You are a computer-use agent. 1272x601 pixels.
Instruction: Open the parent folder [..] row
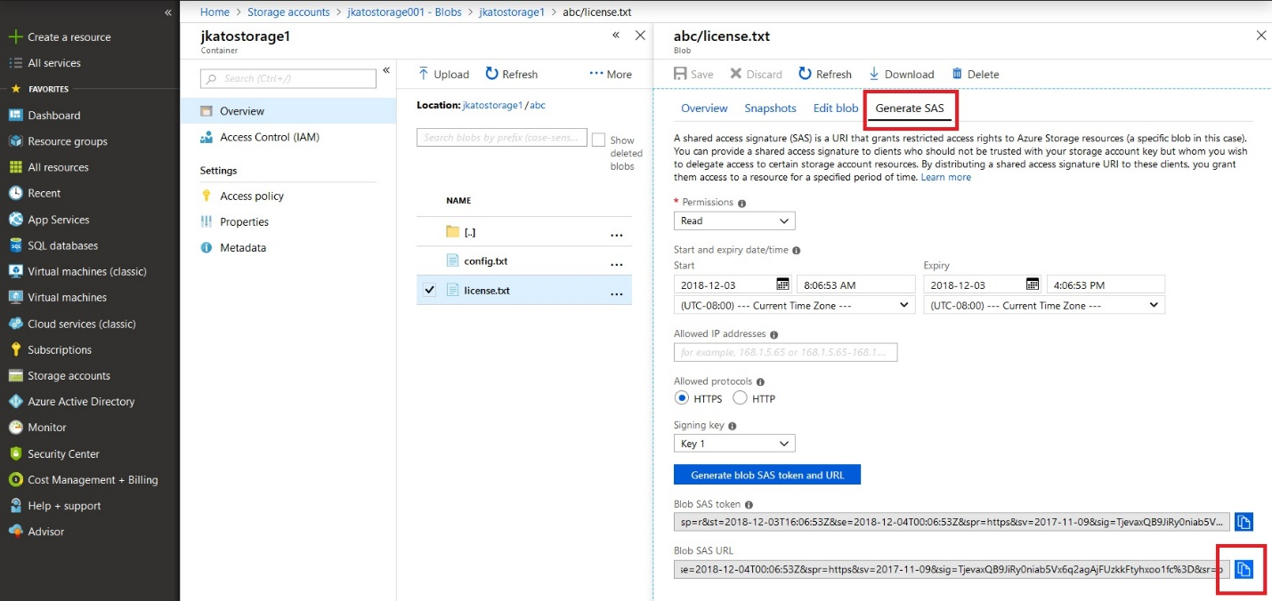[x=524, y=232]
